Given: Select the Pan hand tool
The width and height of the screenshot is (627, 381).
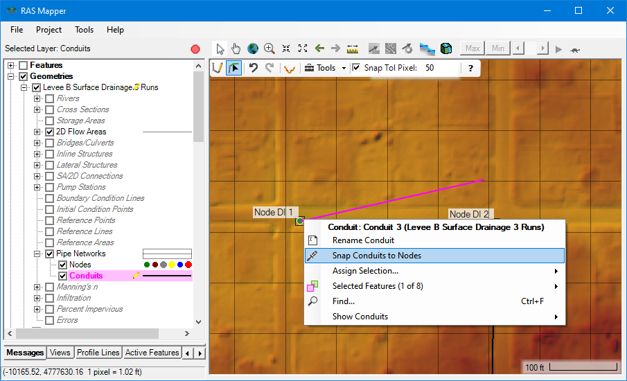Looking at the screenshot, I should pyautogui.click(x=236, y=48).
